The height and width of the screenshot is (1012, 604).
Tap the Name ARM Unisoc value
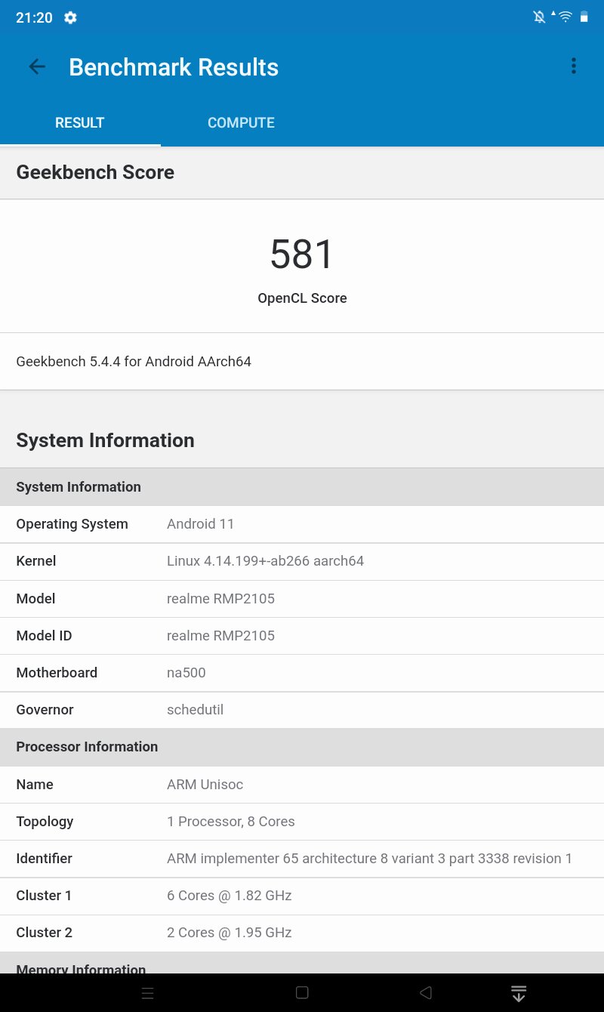(x=205, y=785)
